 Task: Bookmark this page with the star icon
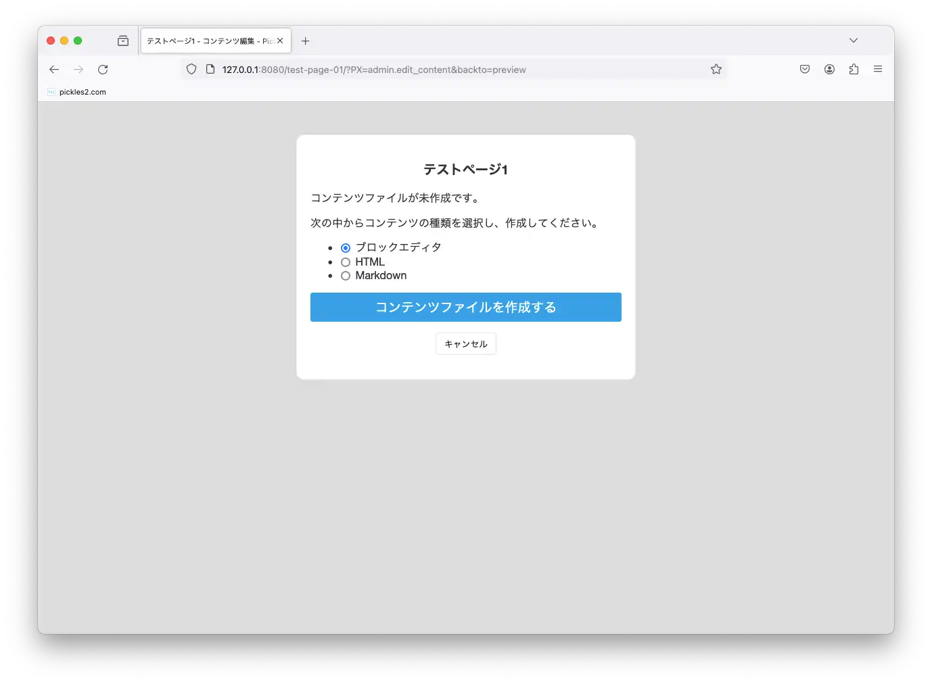(716, 69)
